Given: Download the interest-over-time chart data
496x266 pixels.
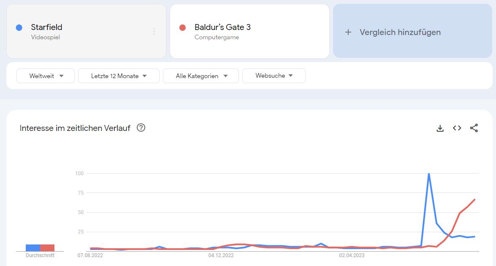Looking at the screenshot, I should click(440, 128).
